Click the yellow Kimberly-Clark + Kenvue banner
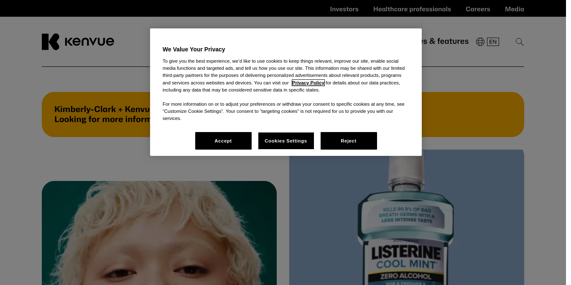 [283, 115]
